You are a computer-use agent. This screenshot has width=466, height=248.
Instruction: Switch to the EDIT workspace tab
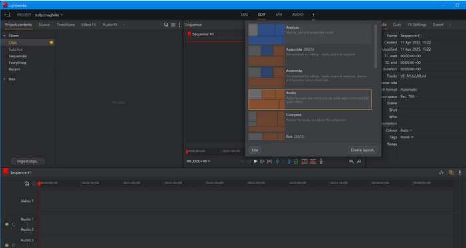262,15
